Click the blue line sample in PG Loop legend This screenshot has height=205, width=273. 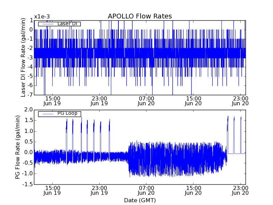(48, 114)
